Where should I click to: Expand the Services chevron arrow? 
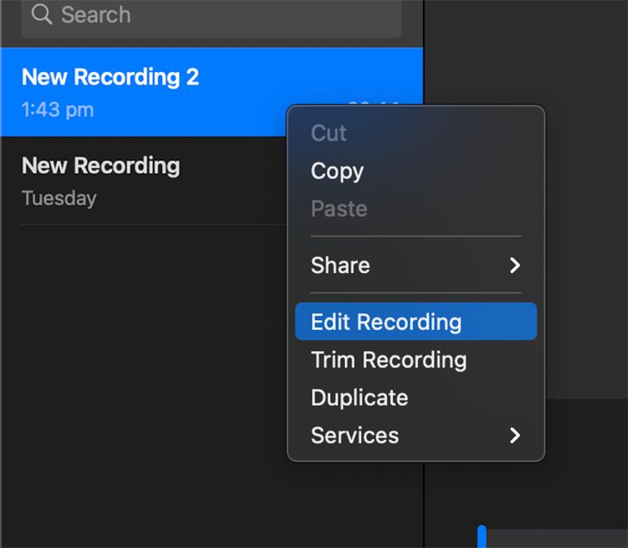[x=515, y=436]
